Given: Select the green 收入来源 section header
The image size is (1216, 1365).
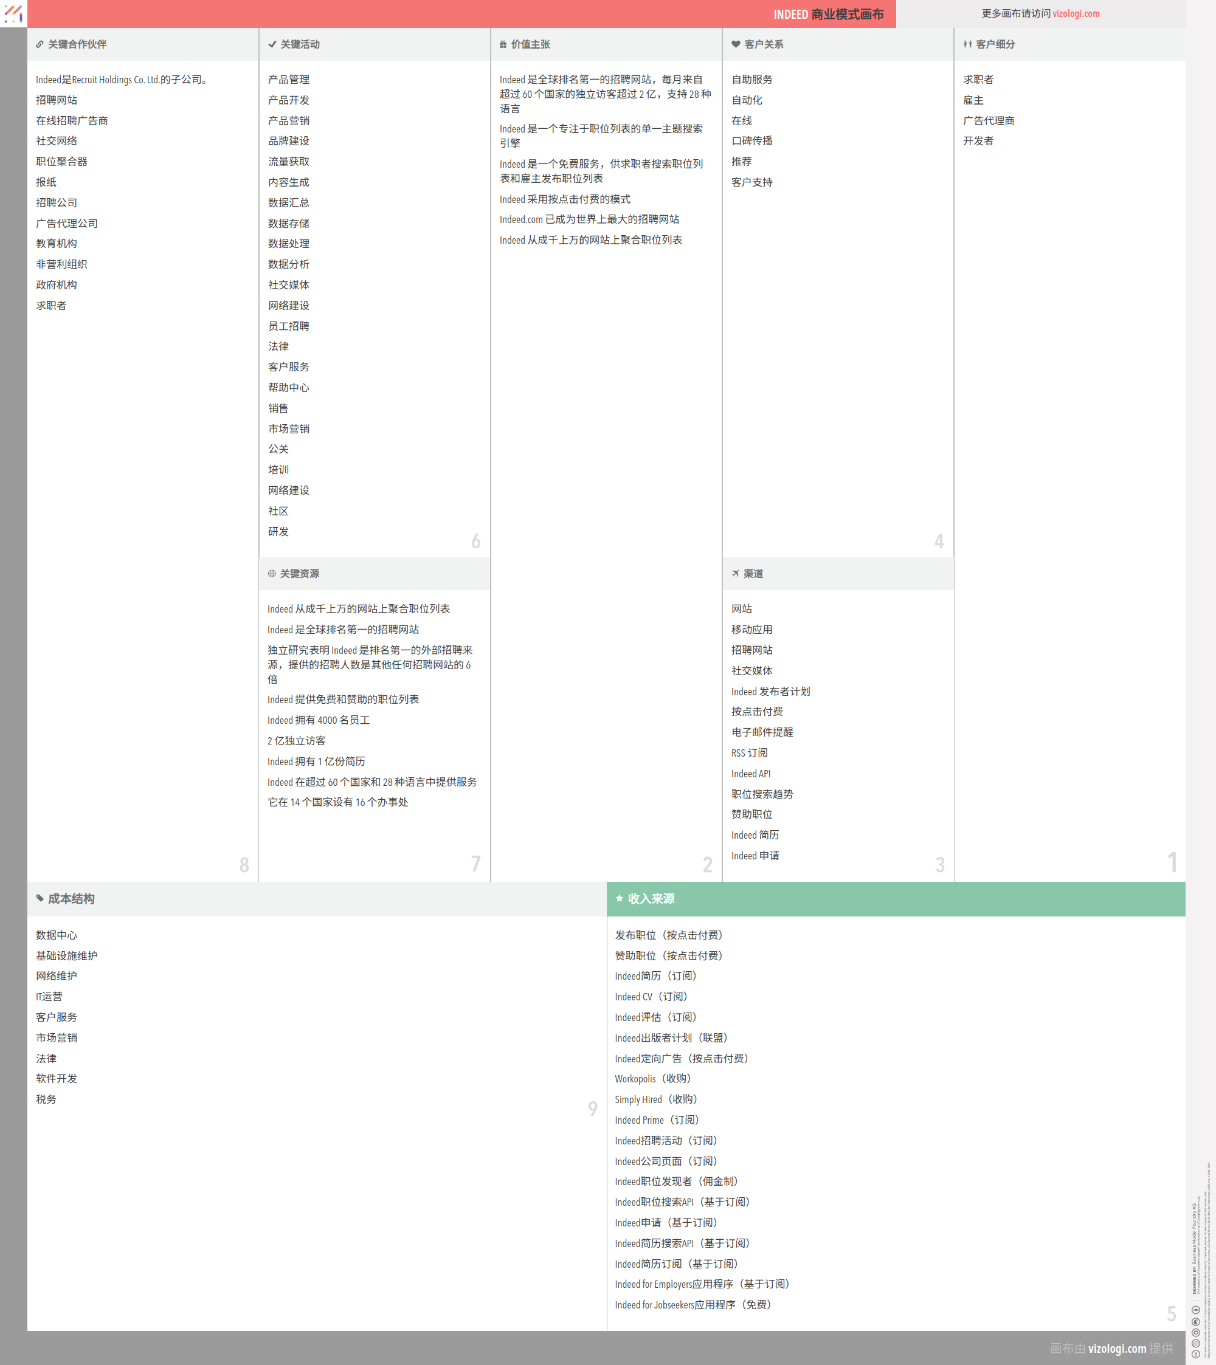Looking at the screenshot, I should point(896,899).
